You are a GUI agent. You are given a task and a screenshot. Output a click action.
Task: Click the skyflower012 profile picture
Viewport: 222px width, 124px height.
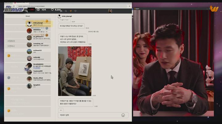click(29, 51)
